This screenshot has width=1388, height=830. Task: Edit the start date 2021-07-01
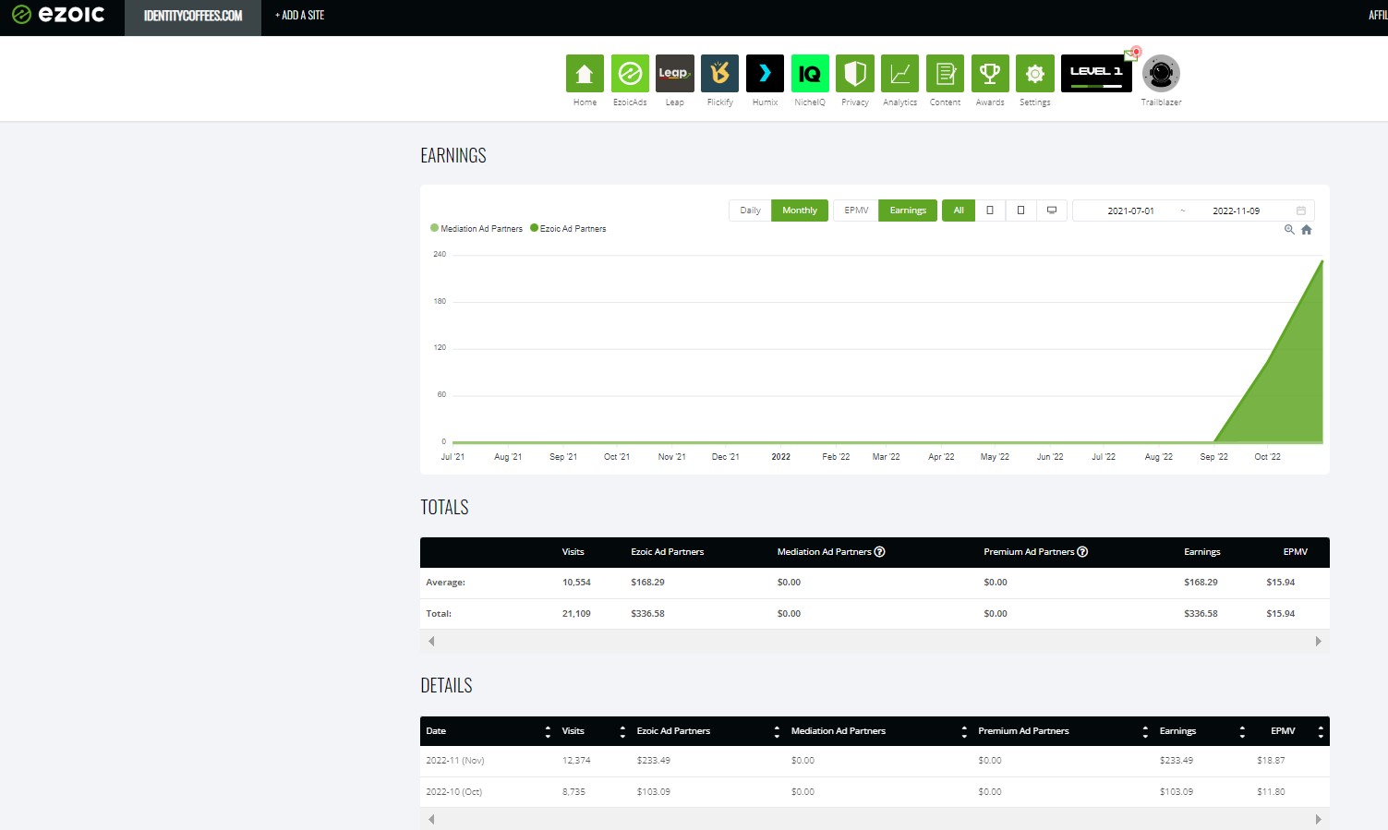tap(1130, 211)
